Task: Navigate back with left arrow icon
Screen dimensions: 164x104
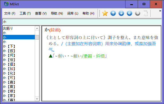Action: (x=129, y=13)
